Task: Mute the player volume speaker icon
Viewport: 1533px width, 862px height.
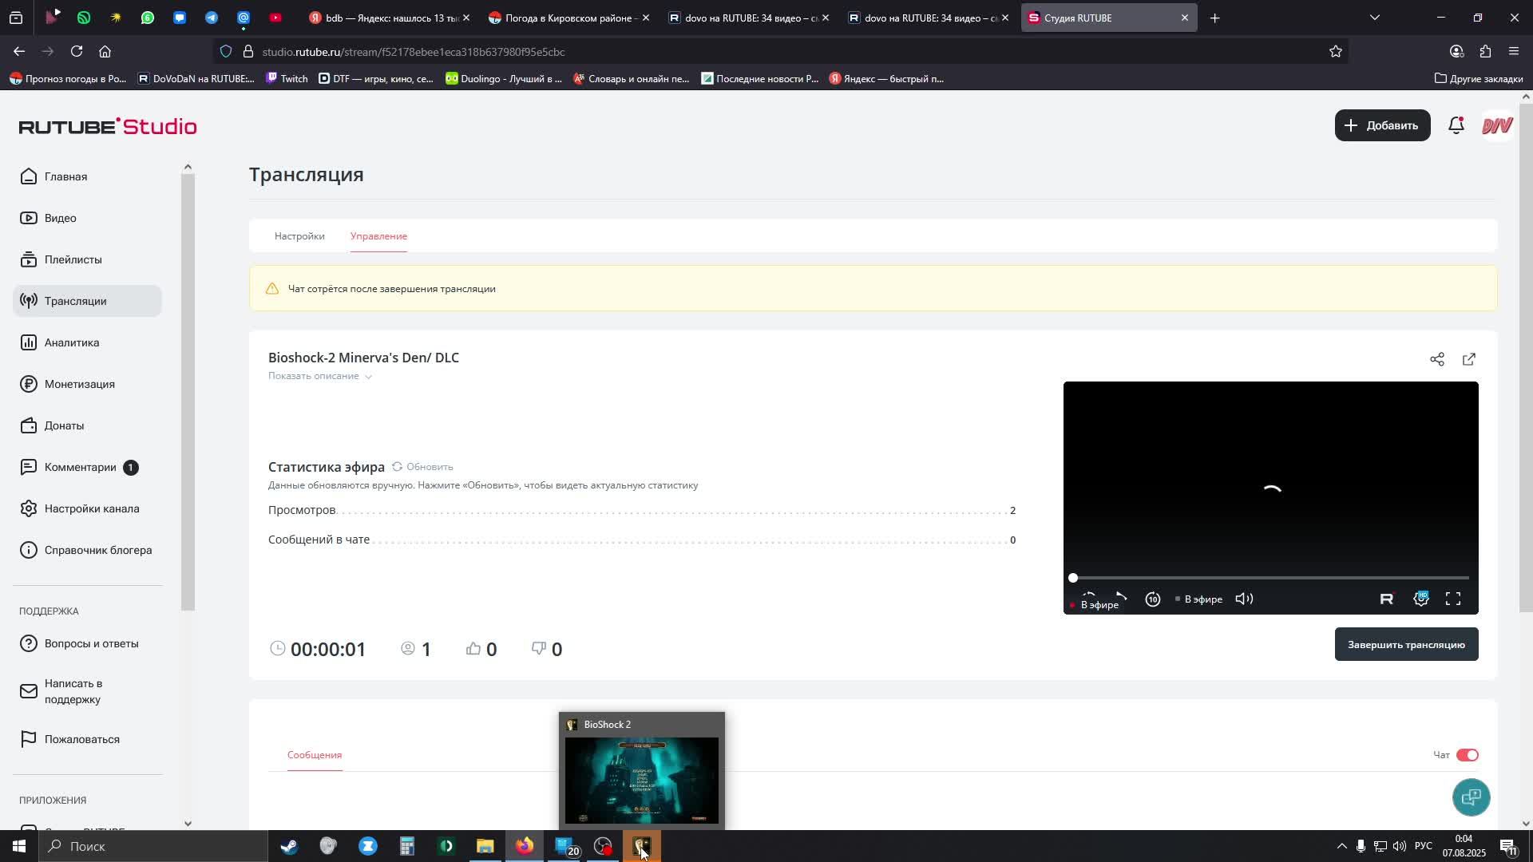Action: pos(1244,599)
